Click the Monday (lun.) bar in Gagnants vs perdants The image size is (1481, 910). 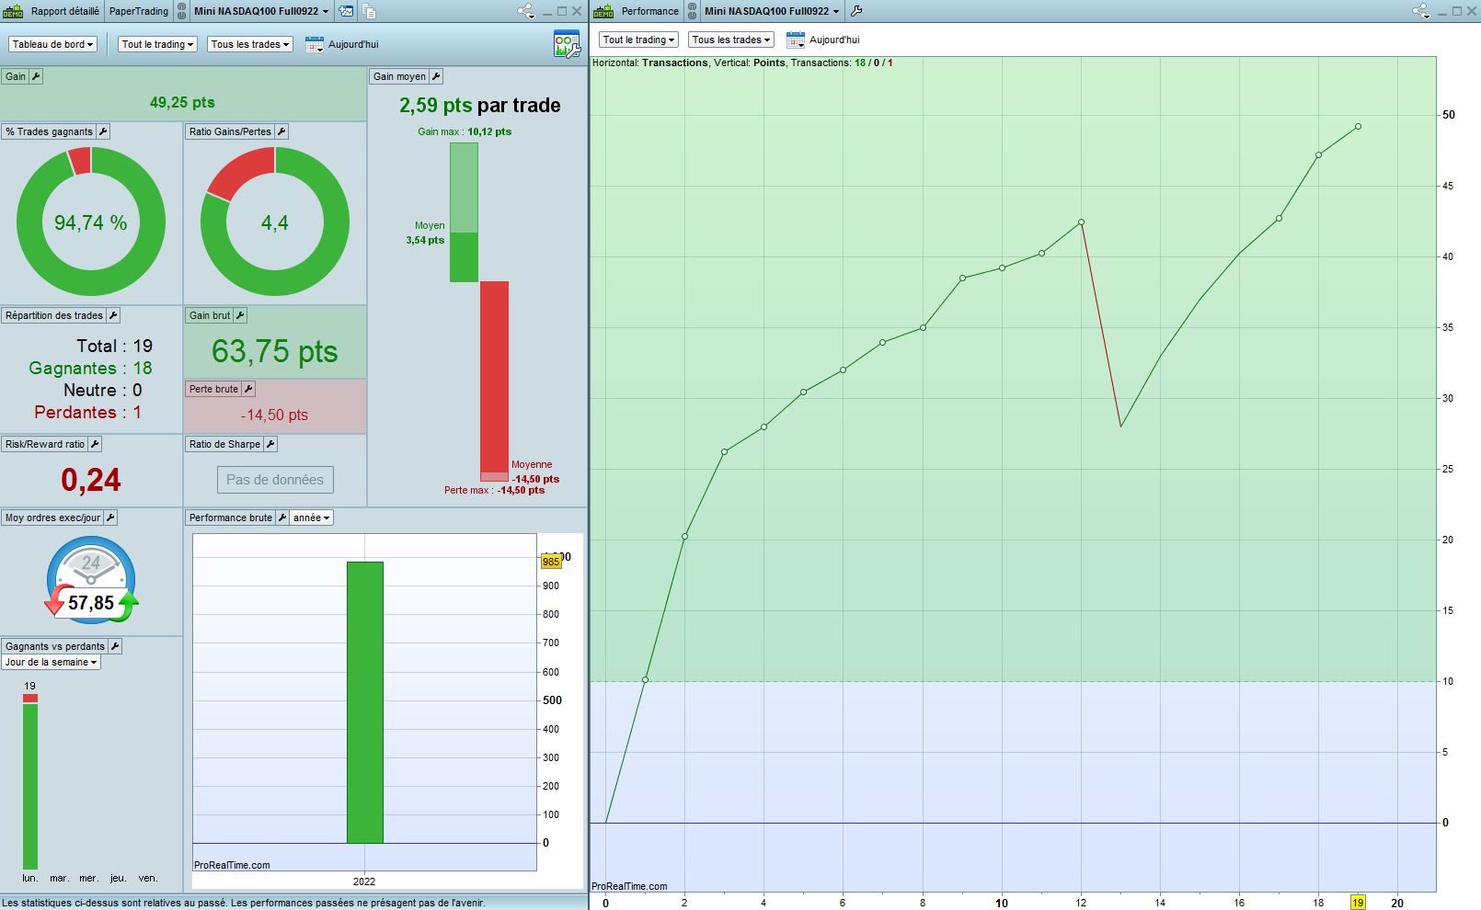point(30,781)
